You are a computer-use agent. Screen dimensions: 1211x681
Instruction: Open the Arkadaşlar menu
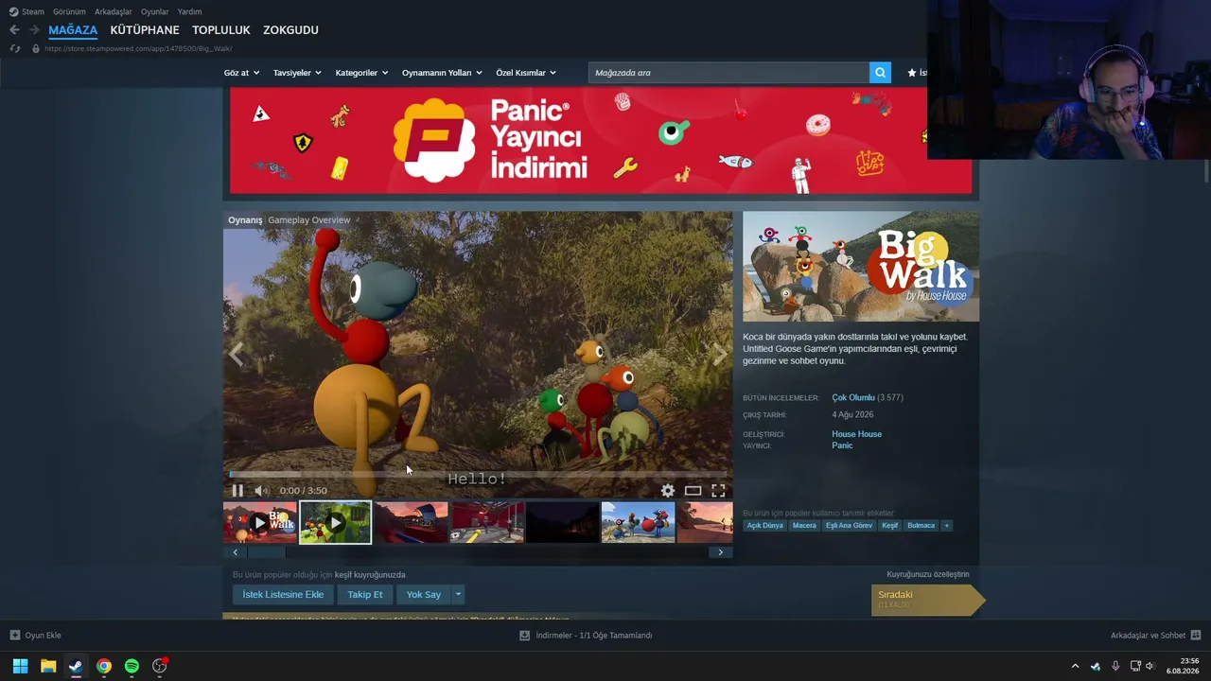click(x=114, y=11)
